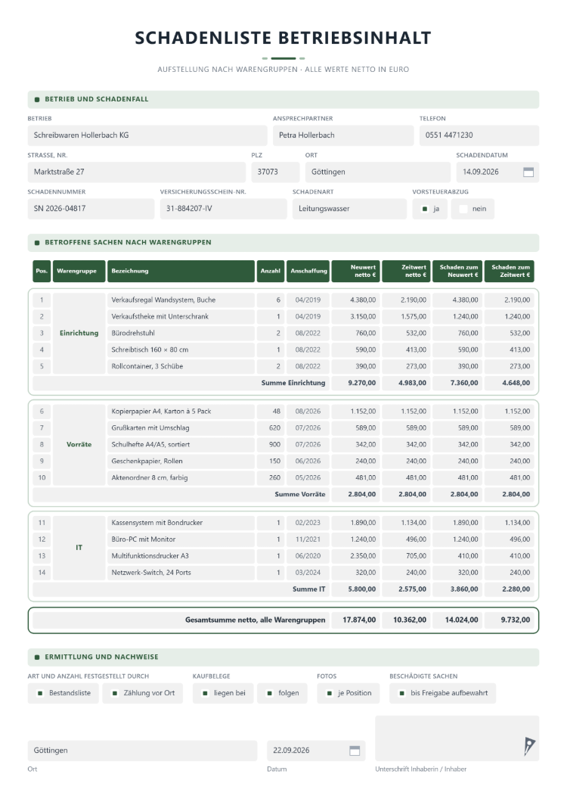Image resolution: width=567 pixels, height=802 pixels.
Task: Click 'Büro-PC mit Monitor' cell
Action: tap(181, 539)
